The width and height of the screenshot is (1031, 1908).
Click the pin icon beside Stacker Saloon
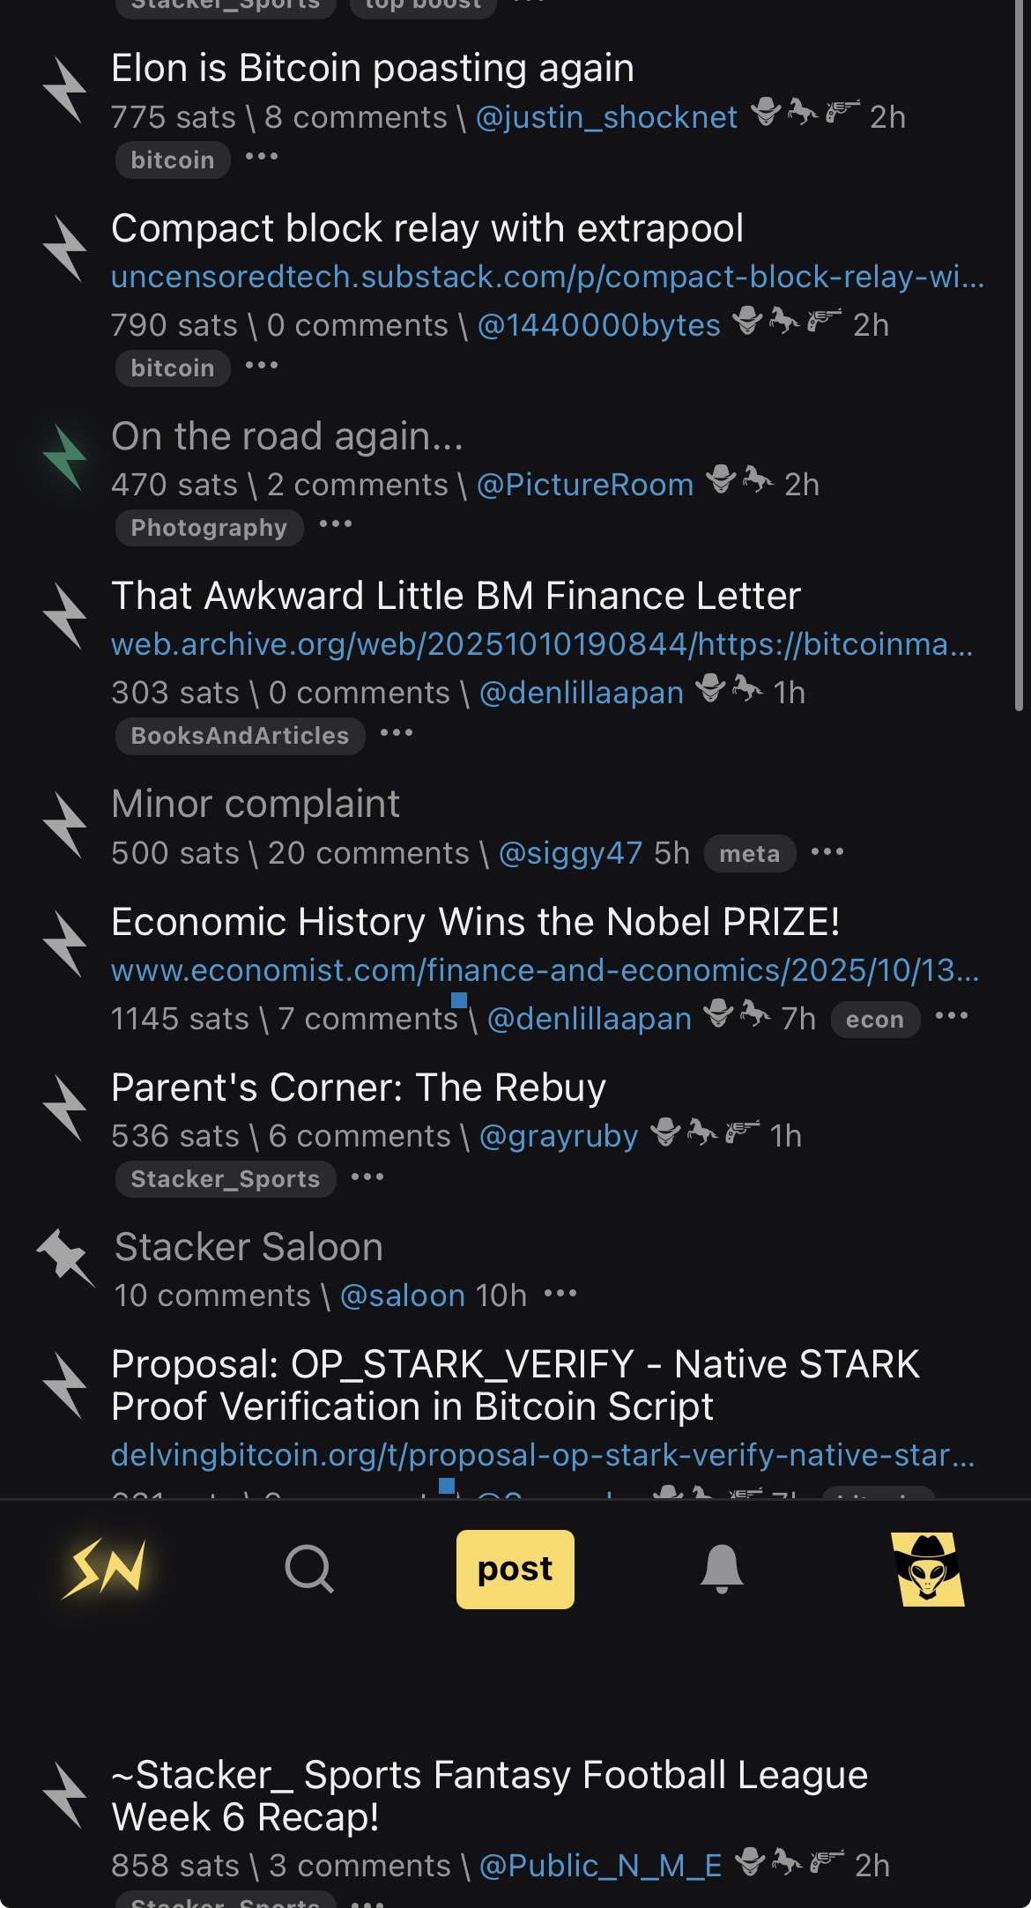click(65, 1257)
